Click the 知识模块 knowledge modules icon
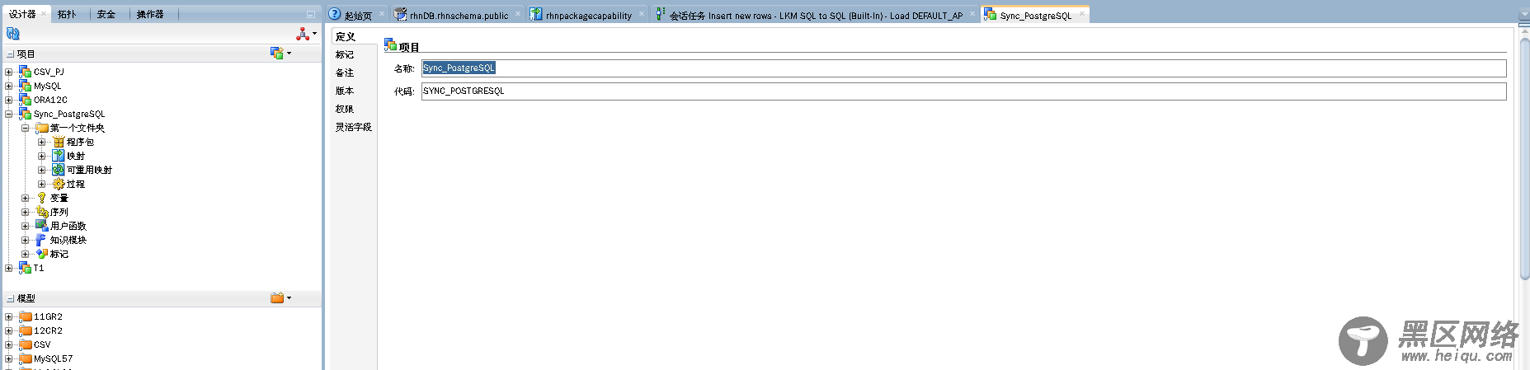Screen dimensions: 1530x370 tap(41, 240)
